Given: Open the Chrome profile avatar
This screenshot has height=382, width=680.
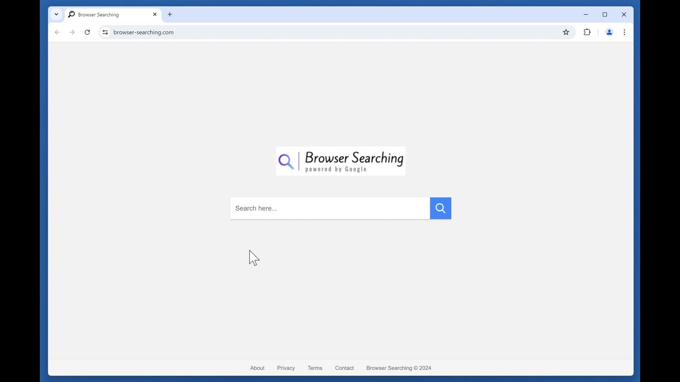Looking at the screenshot, I should [609, 32].
